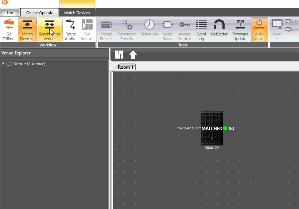The width and height of the screenshot is (299, 209).
Task: Toggle the Match Devices workflow button
Action: [x=27, y=30]
